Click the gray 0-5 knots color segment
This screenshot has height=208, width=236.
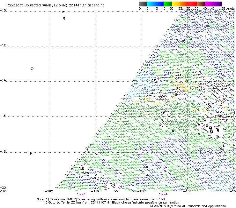coord(143,4)
